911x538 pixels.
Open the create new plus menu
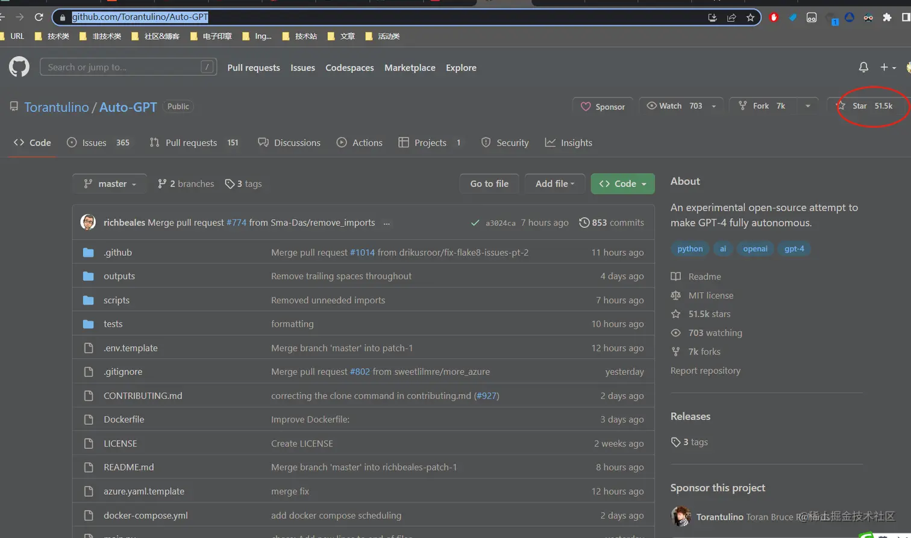888,67
